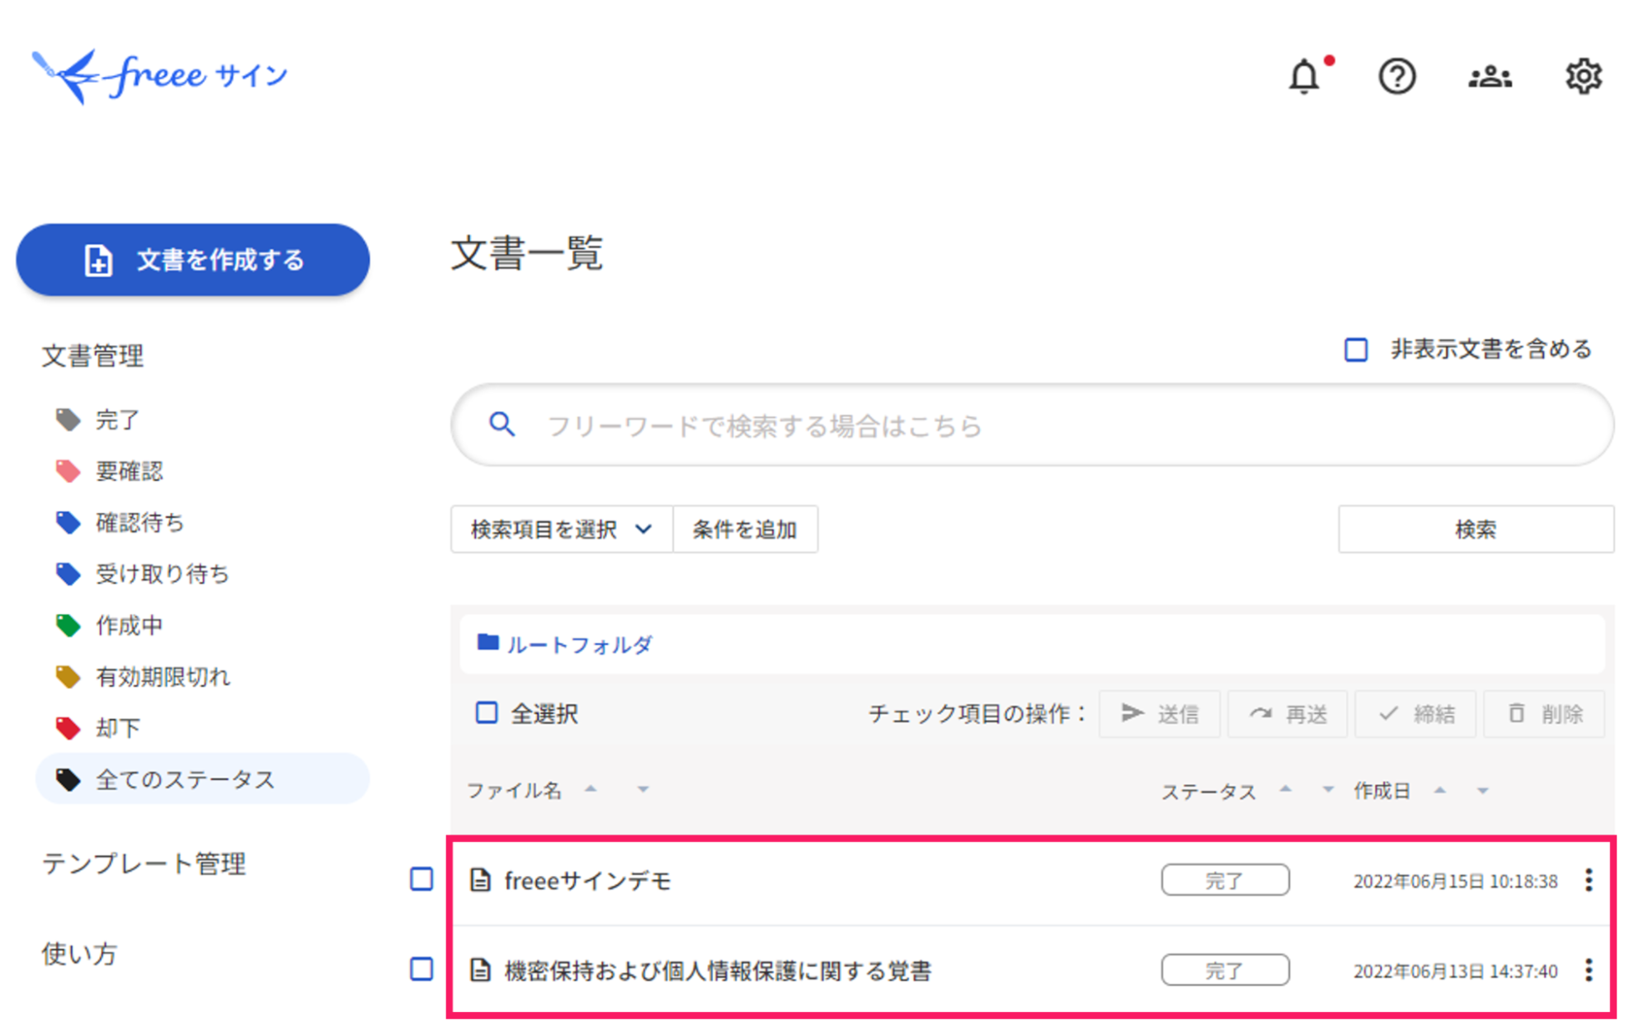Open the freeeサインデモ document

[587, 881]
